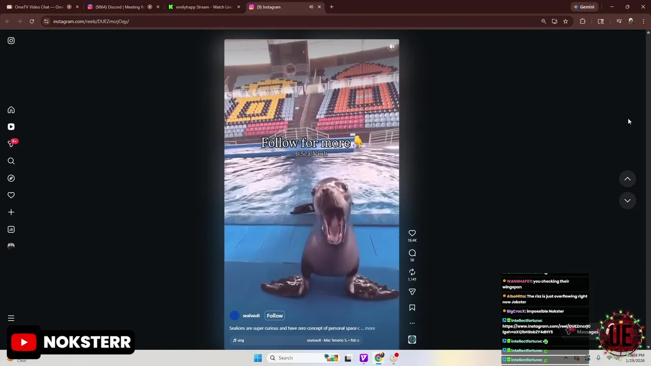Open the zoom control in the address bar
This screenshot has width=651, height=366.
(x=544, y=21)
